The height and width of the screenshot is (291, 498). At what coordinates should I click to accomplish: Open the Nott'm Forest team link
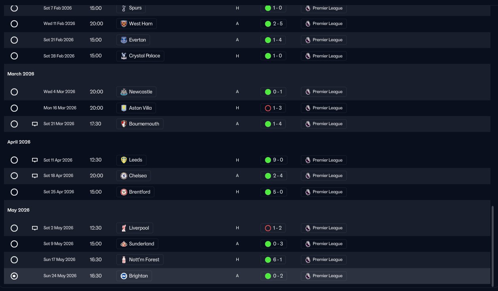pyautogui.click(x=140, y=260)
